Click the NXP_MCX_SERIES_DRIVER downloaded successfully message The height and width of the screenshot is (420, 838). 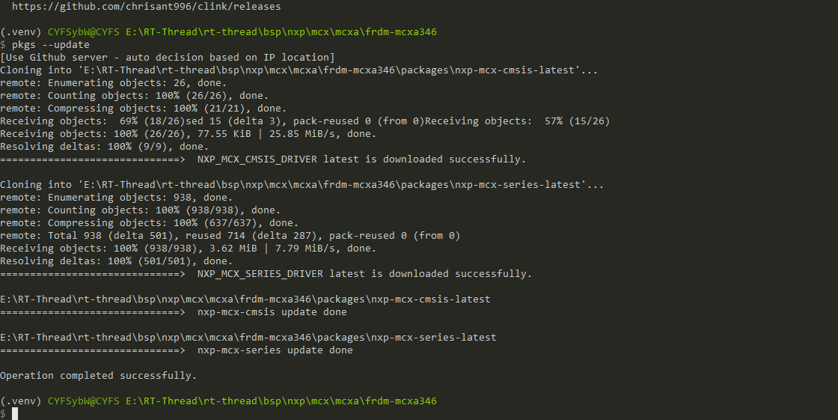coord(364,273)
